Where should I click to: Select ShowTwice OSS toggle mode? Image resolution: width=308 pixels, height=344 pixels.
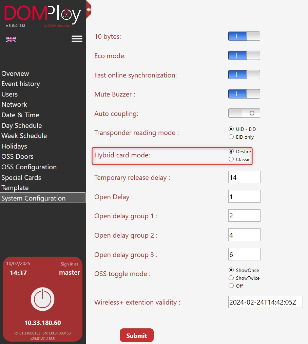click(x=231, y=278)
